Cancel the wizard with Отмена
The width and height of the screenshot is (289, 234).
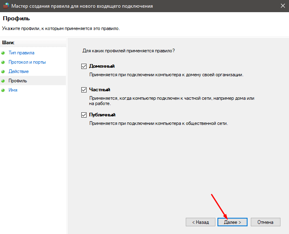pyautogui.click(x=265, y=222)
